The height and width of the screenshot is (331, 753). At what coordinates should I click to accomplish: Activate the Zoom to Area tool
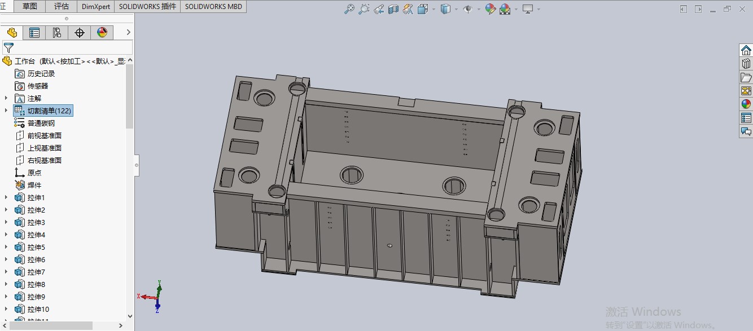click(364, 9)
